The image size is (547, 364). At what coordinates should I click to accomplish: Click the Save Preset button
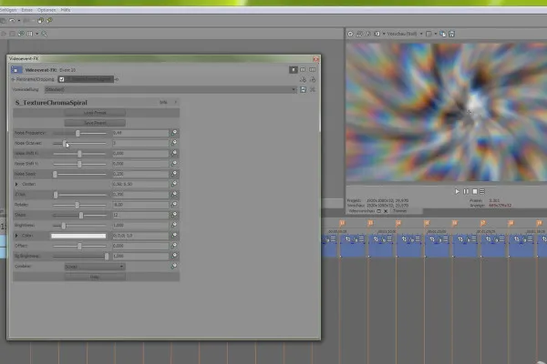[95, 123]
